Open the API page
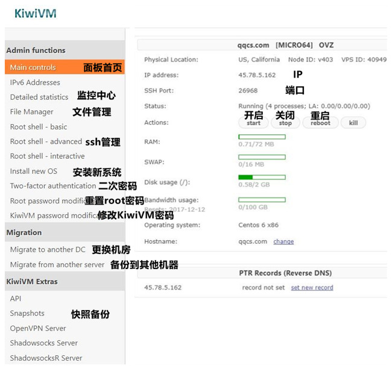Image resolution: width=392 pixels, height=369 pixels. [x=16, y=299]
